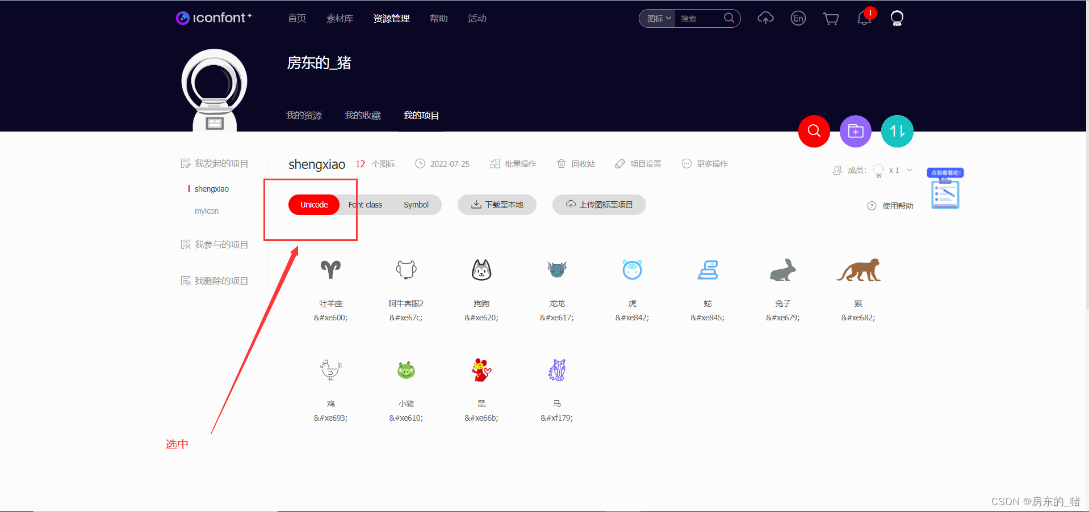Click the clipboard help mascot icon

click(945, 189)
